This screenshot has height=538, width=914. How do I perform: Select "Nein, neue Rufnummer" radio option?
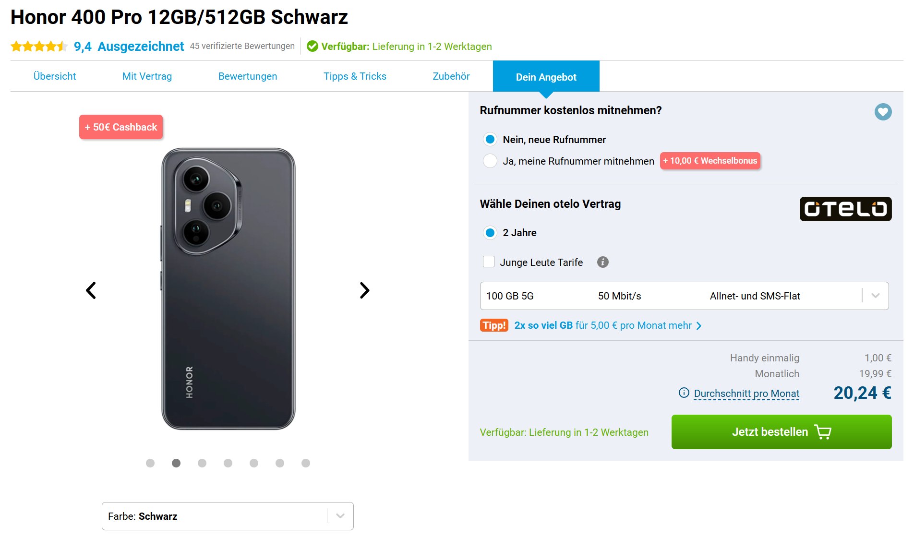coord(490,139)
